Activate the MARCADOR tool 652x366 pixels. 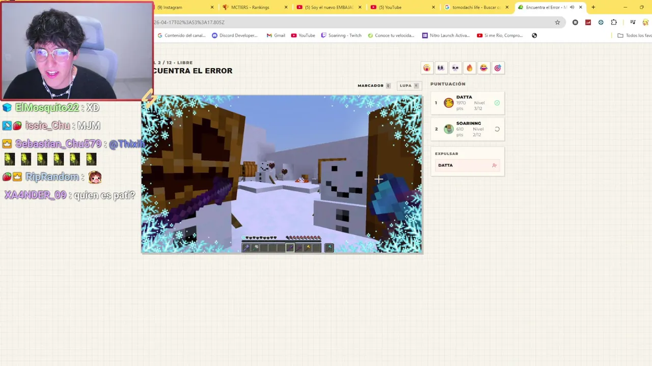tap(374, 85)
